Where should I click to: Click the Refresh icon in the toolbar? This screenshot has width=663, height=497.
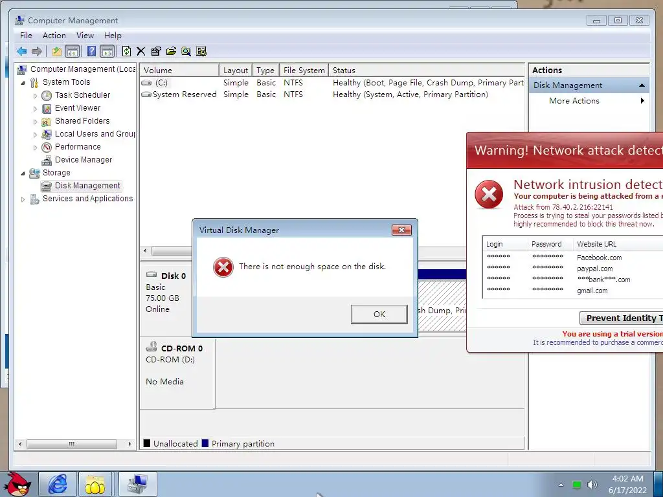pyautogui.click(x=126, y=52)
